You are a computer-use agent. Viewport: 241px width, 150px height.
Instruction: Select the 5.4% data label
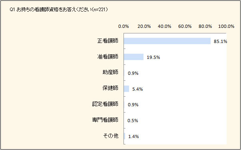[x=138, y=89]
